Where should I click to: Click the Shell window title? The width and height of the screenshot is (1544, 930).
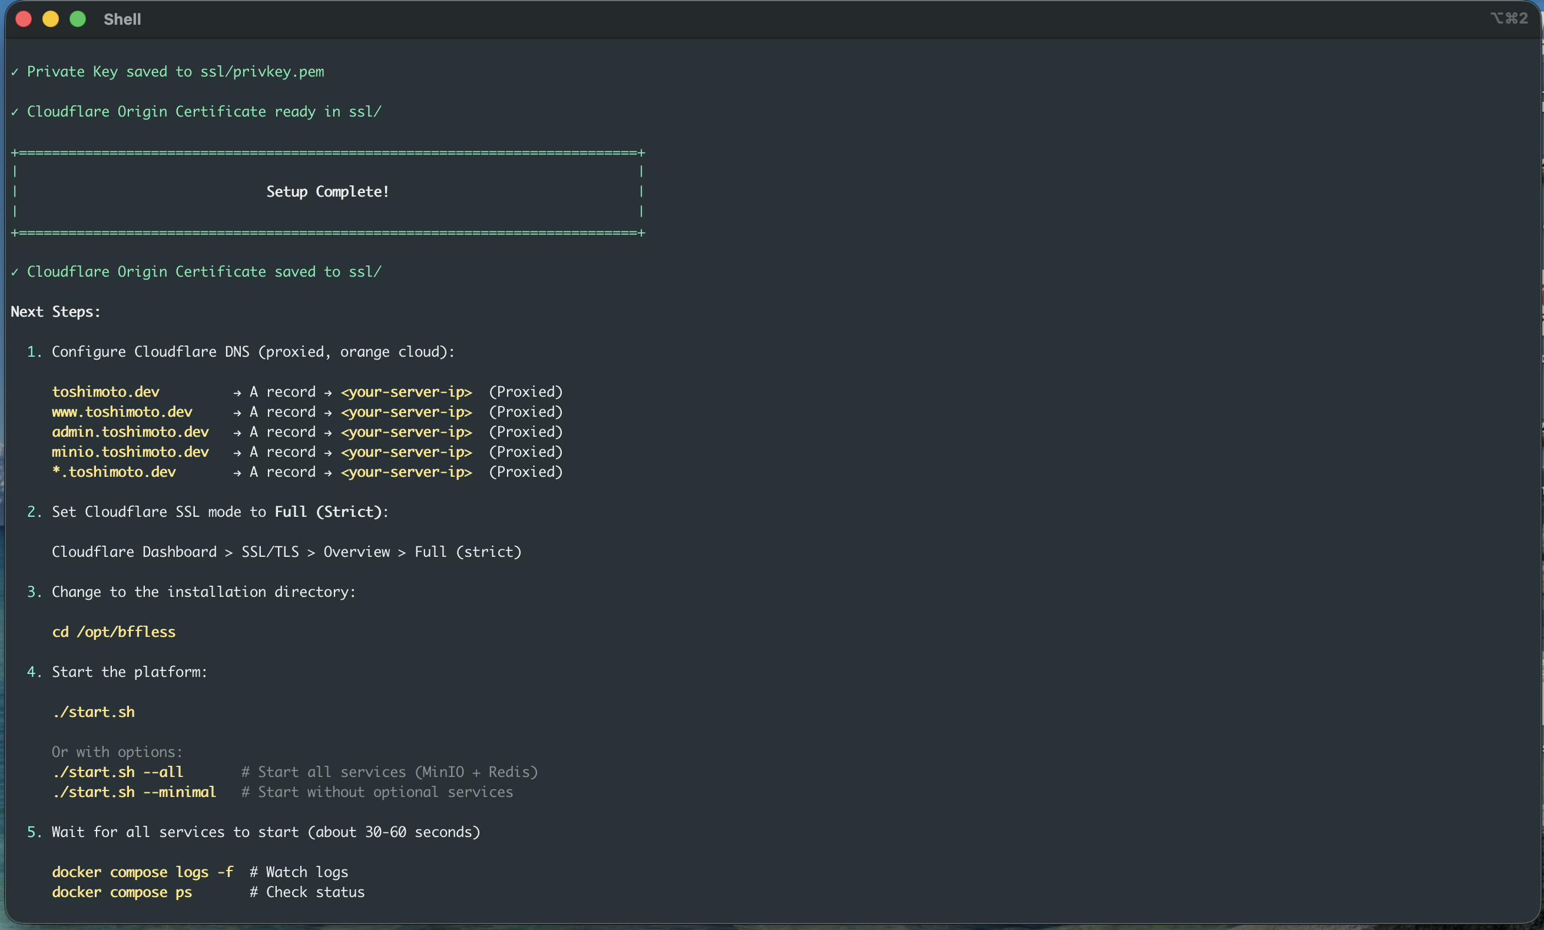click(122, 19)
